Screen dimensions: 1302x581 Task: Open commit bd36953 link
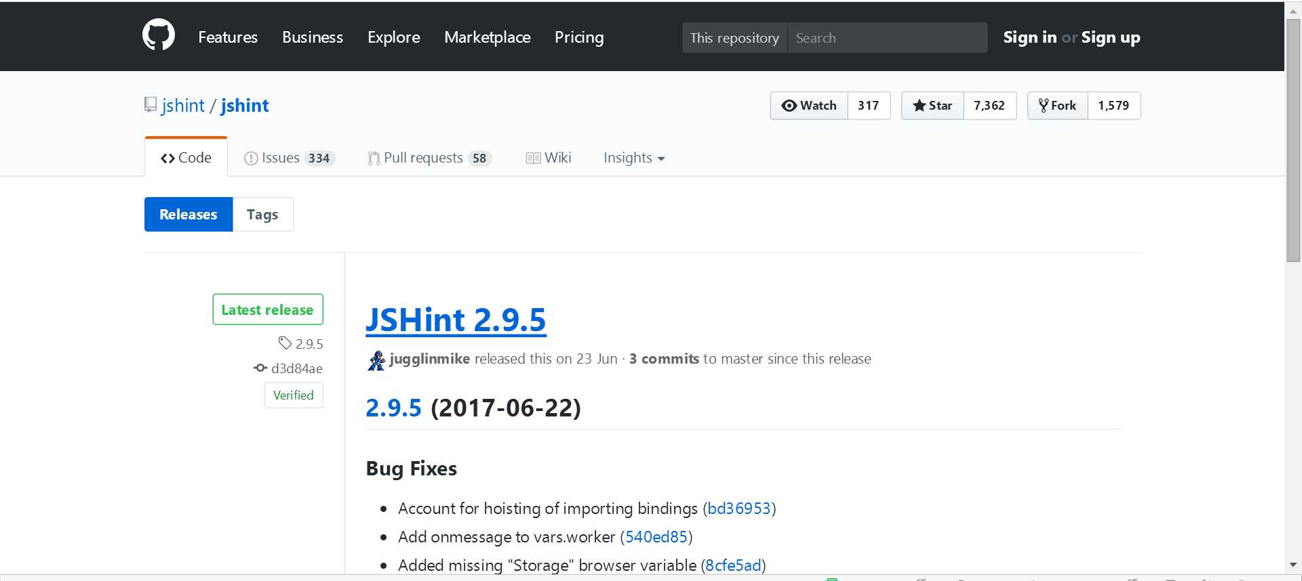(x=739, y=509)
